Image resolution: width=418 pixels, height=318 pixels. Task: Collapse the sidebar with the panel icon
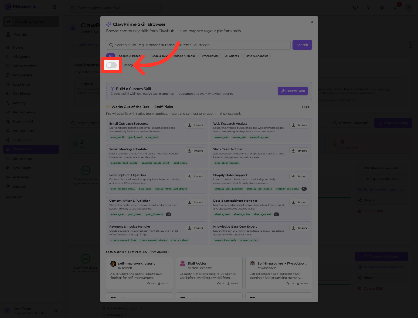[x=55, y=7]
